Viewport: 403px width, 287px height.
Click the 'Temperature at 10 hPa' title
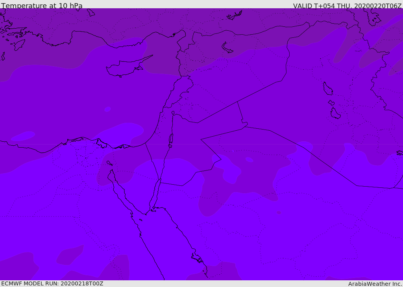pyautogui.click(x=42, y=6)
